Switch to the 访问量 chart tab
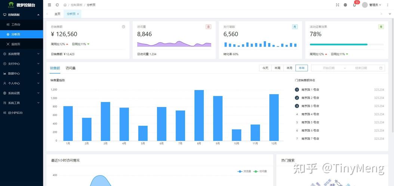Screen dimensions: 394x186 click(71, 68)
